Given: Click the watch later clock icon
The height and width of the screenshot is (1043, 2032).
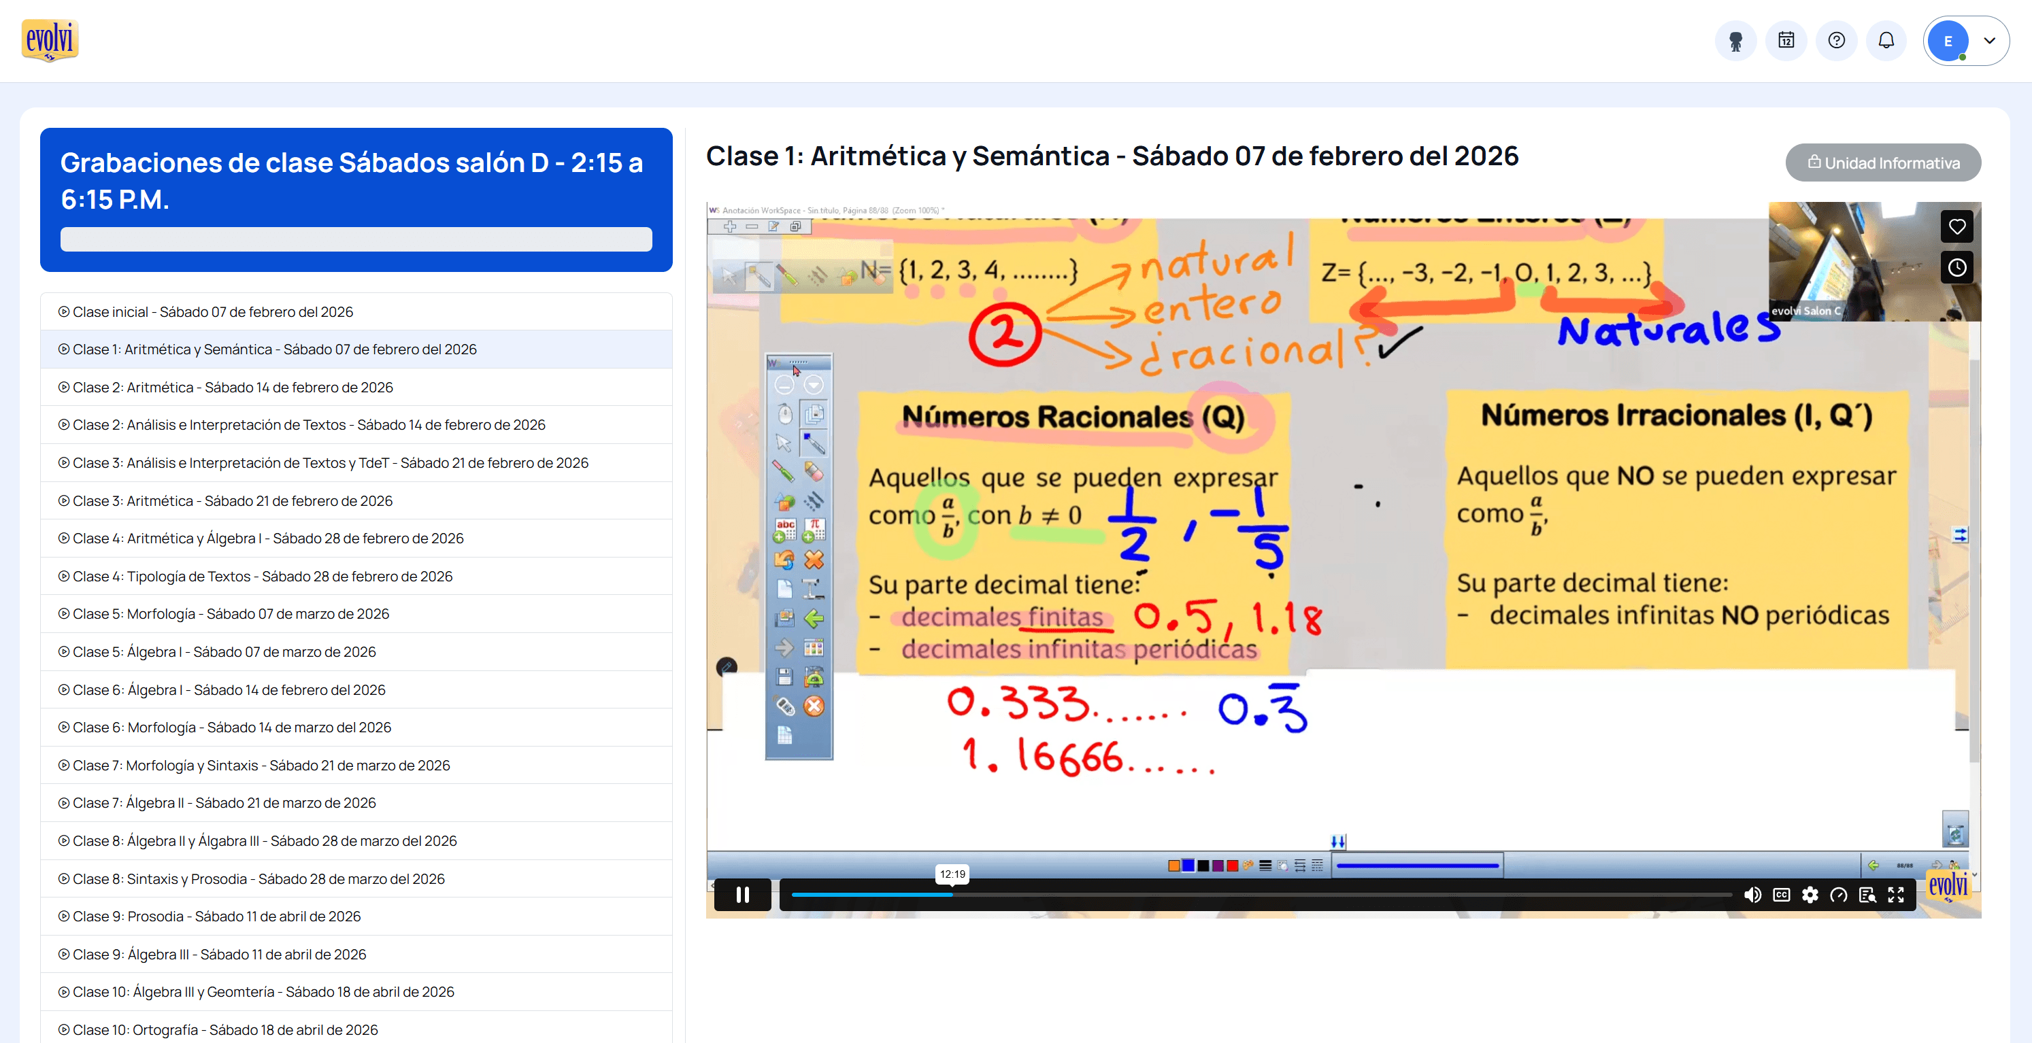Looking at the screenshot, I should tap(1956, 267).
